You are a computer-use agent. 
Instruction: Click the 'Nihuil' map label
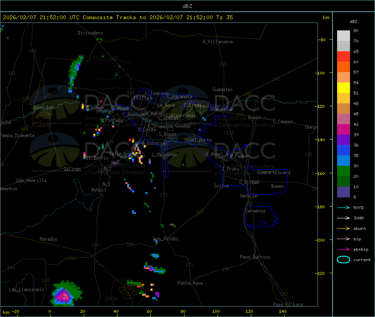click(99, 190)
